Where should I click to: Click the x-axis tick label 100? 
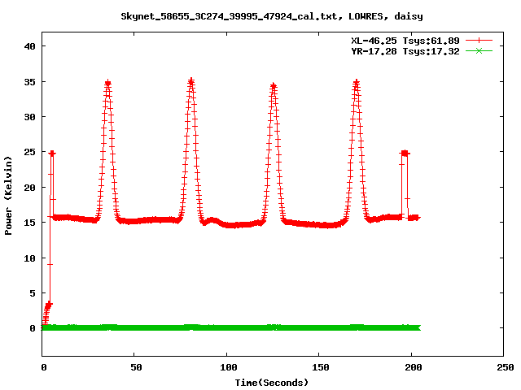[229, 367]
